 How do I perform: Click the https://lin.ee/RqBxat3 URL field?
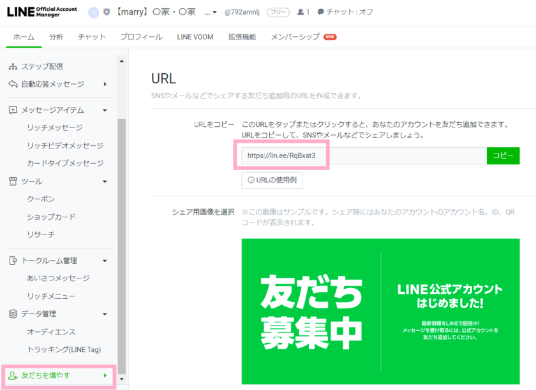tap(364, 155)
